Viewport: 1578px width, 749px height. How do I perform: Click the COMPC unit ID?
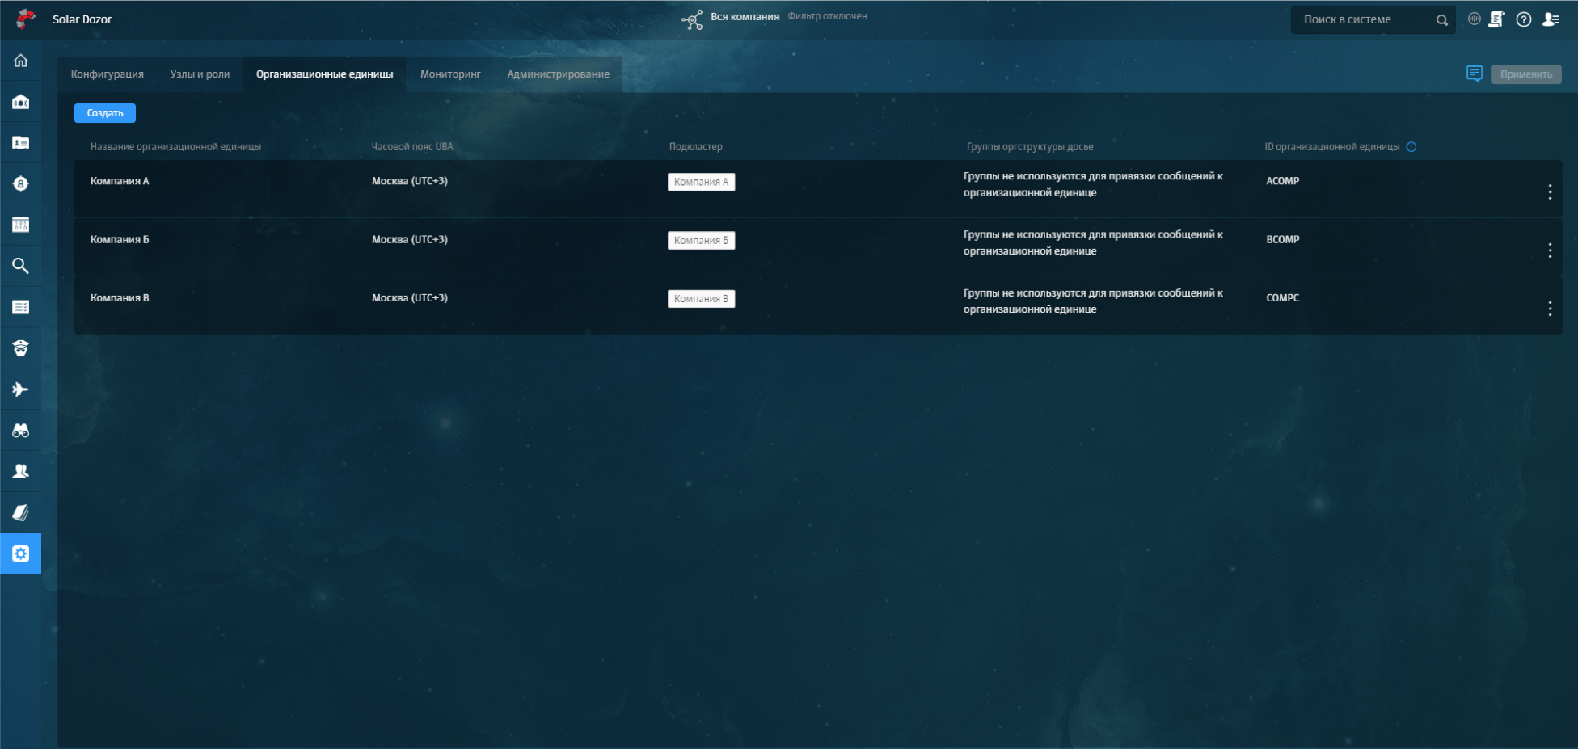1283,297
